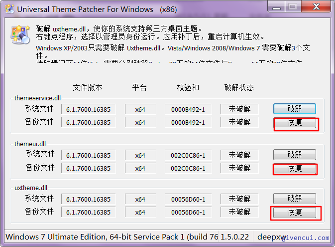The image size is (335, 247).
Task: Click uxtheme.dll system file x64 platform field
Action: click(x=140, y=199)
